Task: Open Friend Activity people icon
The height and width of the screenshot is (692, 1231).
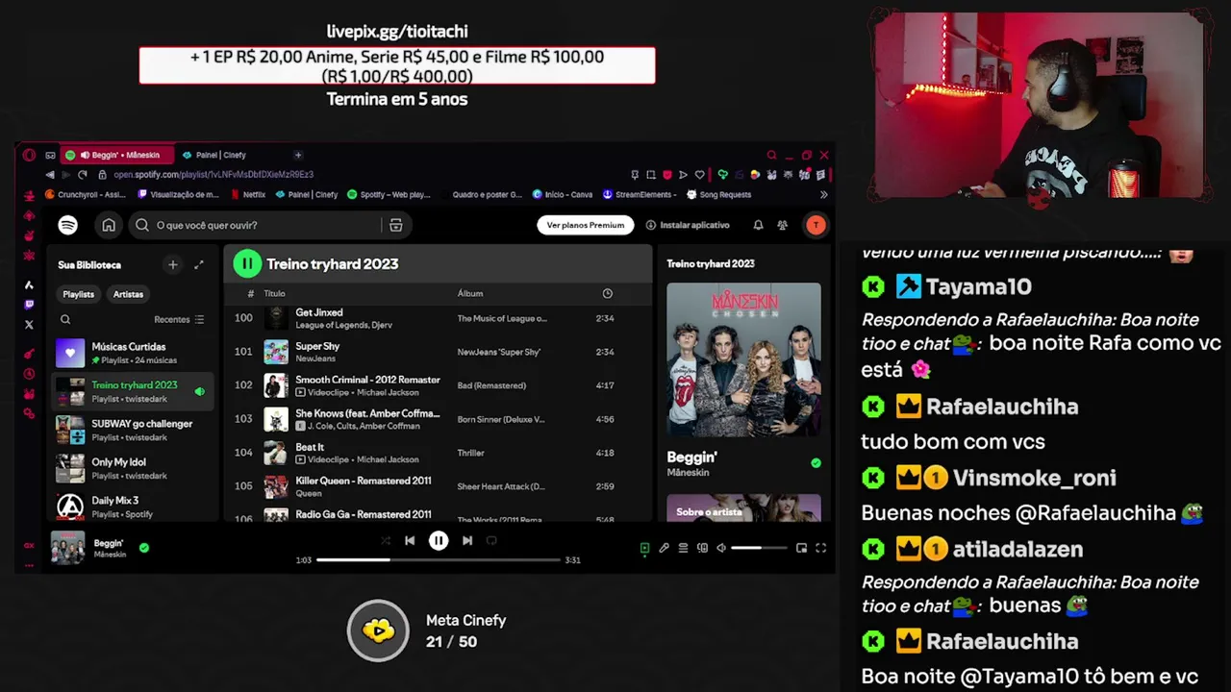Action: point(783,225)
